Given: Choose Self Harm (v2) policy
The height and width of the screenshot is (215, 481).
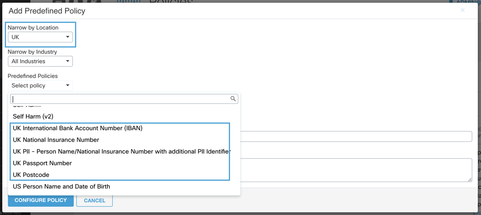Looking at the screenshot, I should pos(33,116).
